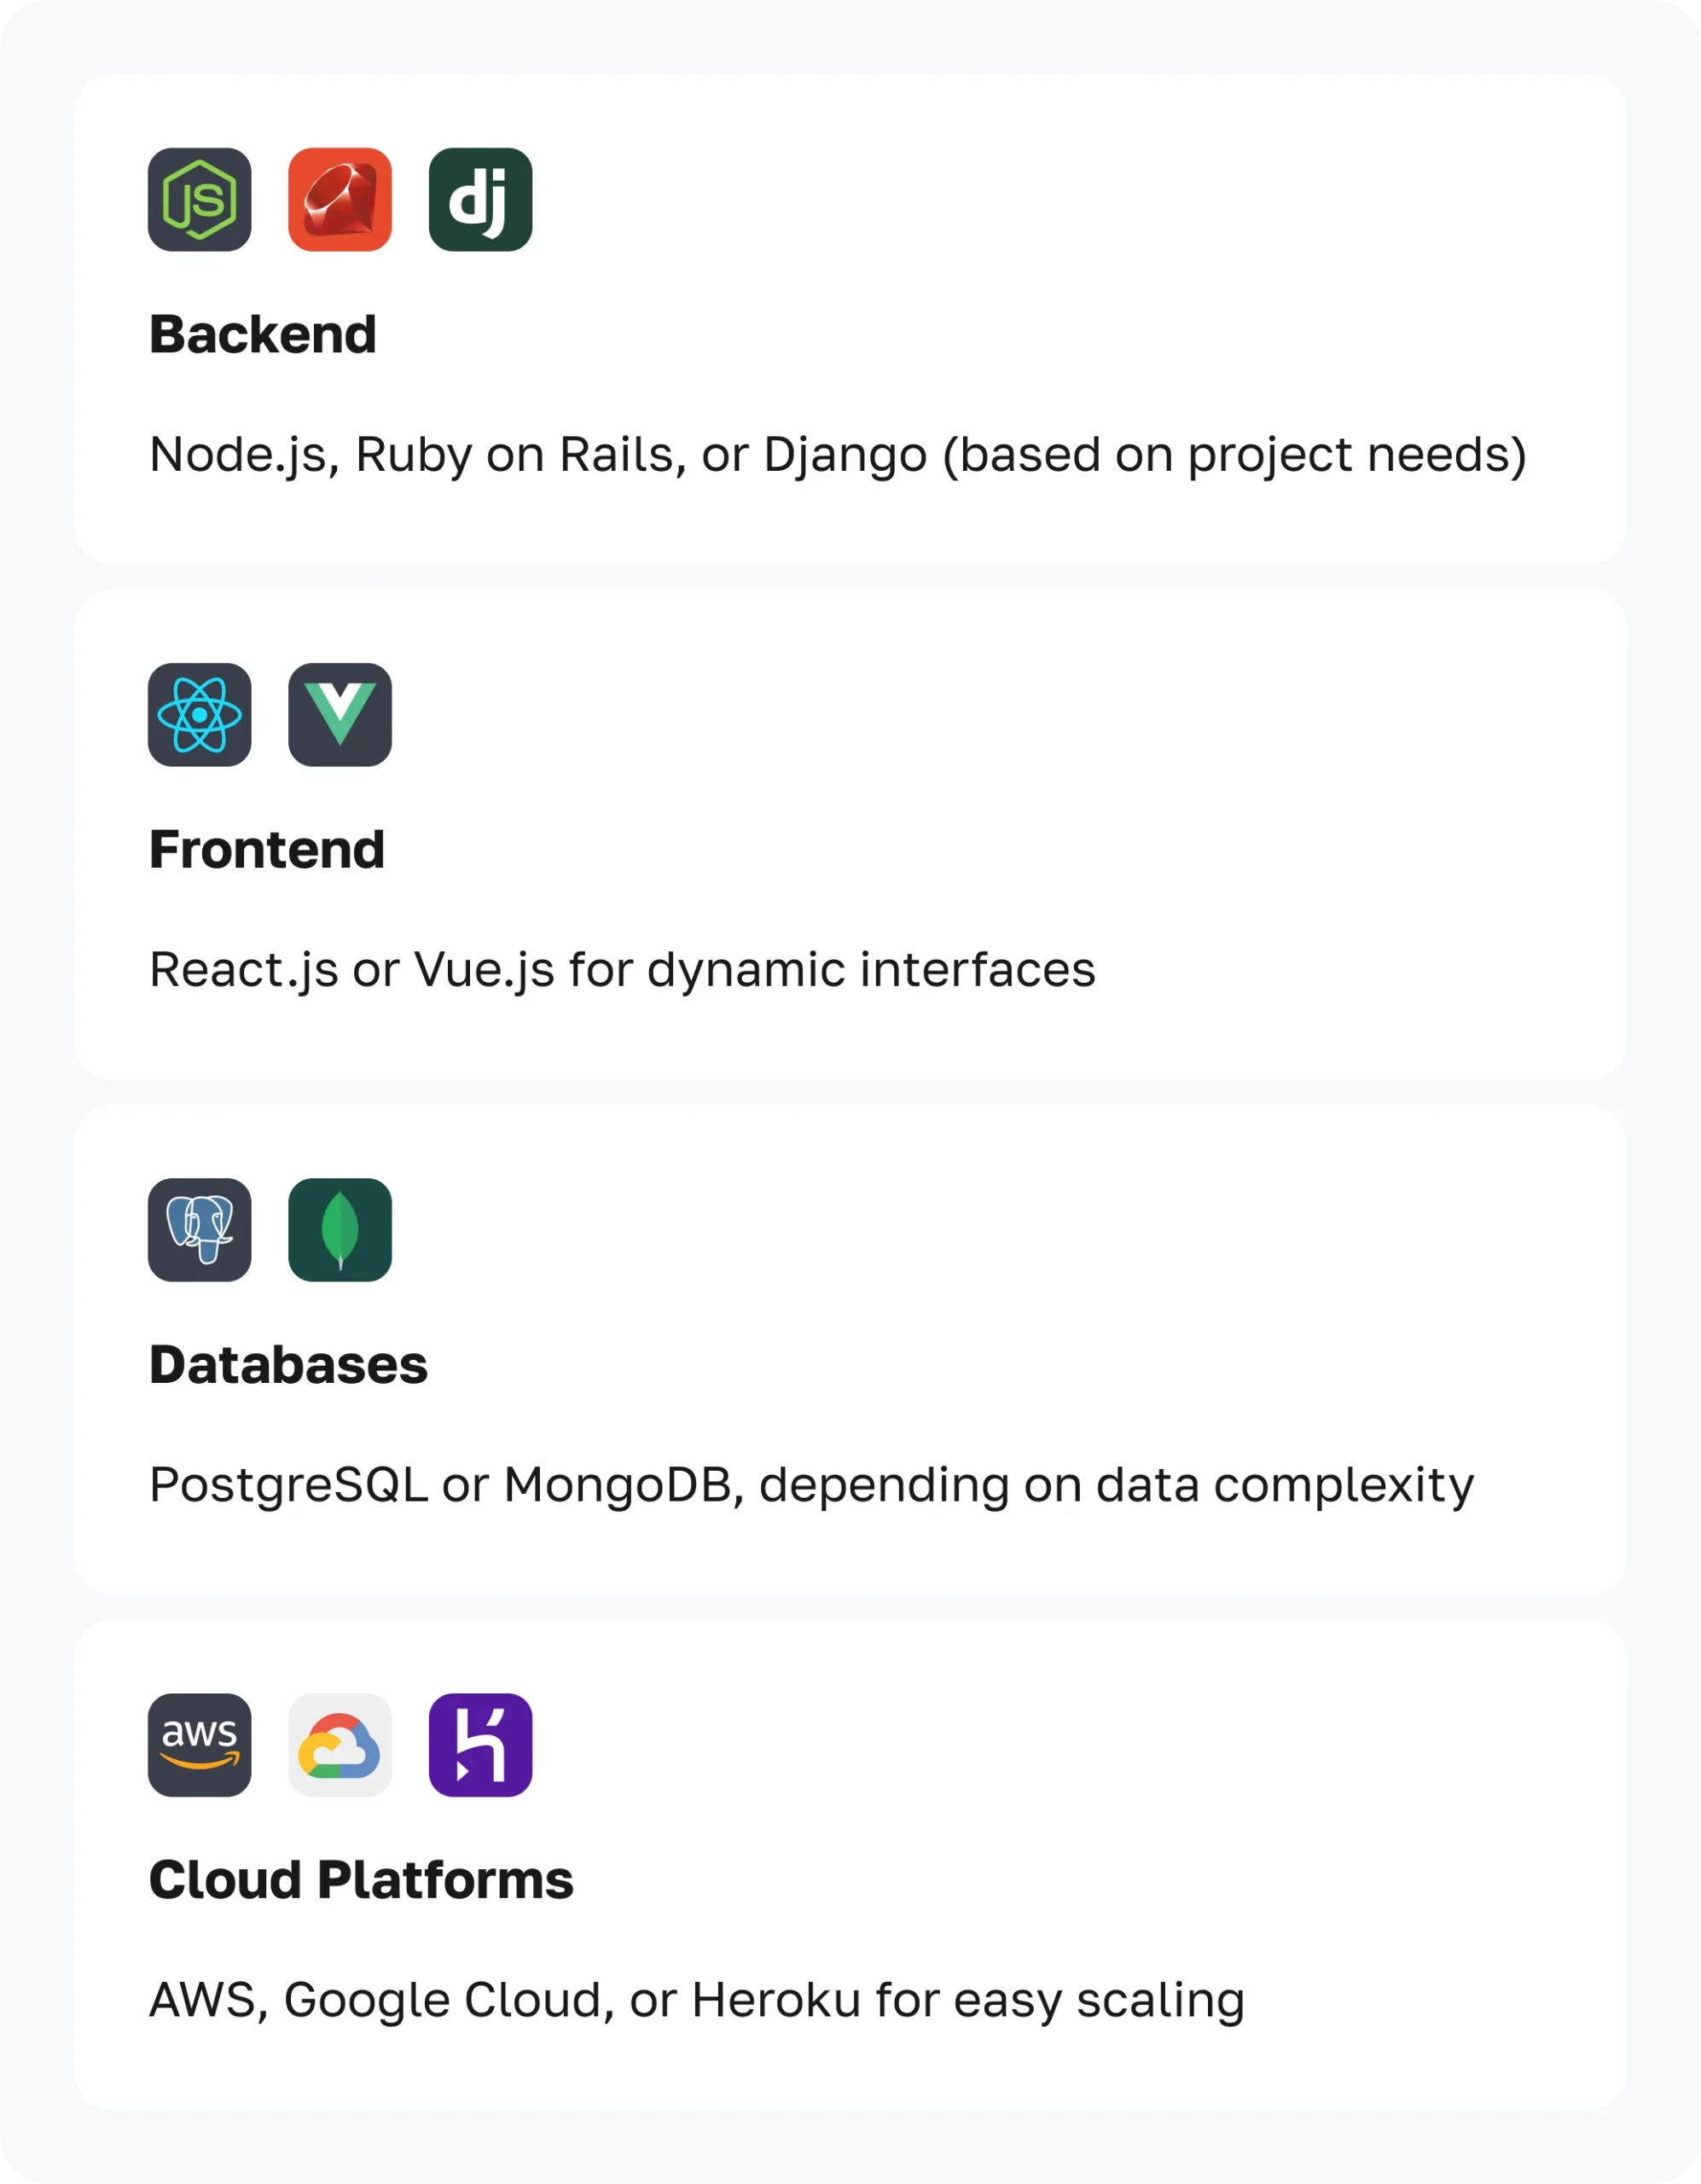1701x2184 pixels.
Task: Click the red Ruby gem icon
Action: [340, 200]
